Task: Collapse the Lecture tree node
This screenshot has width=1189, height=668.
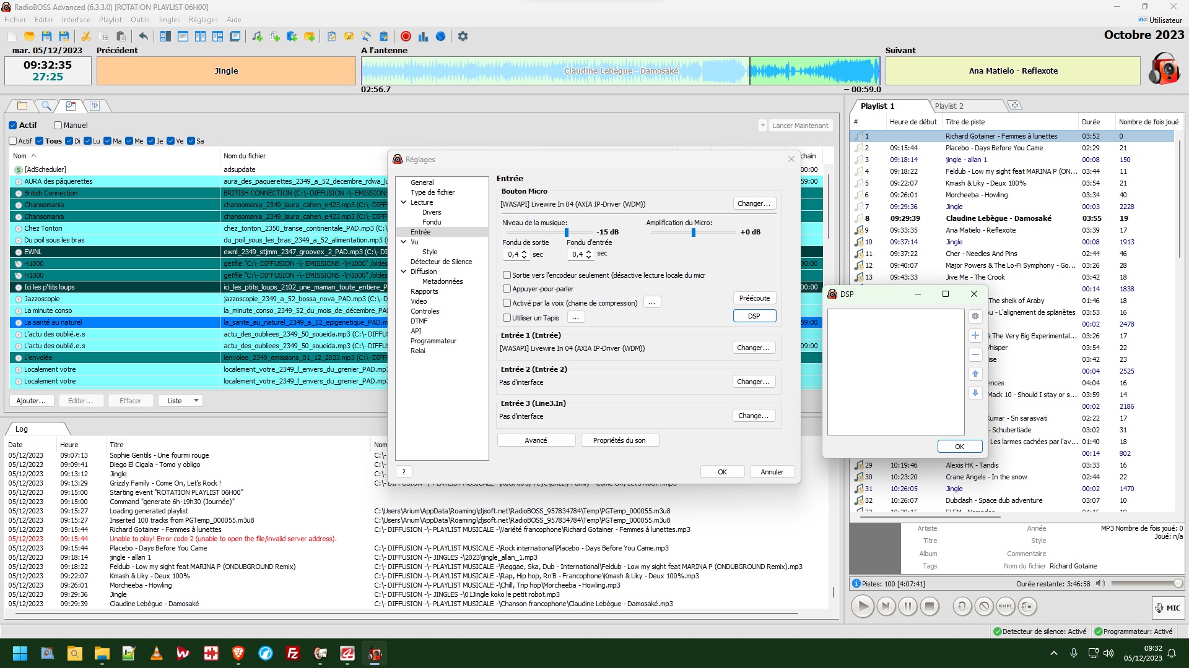Action: point(404,202)
